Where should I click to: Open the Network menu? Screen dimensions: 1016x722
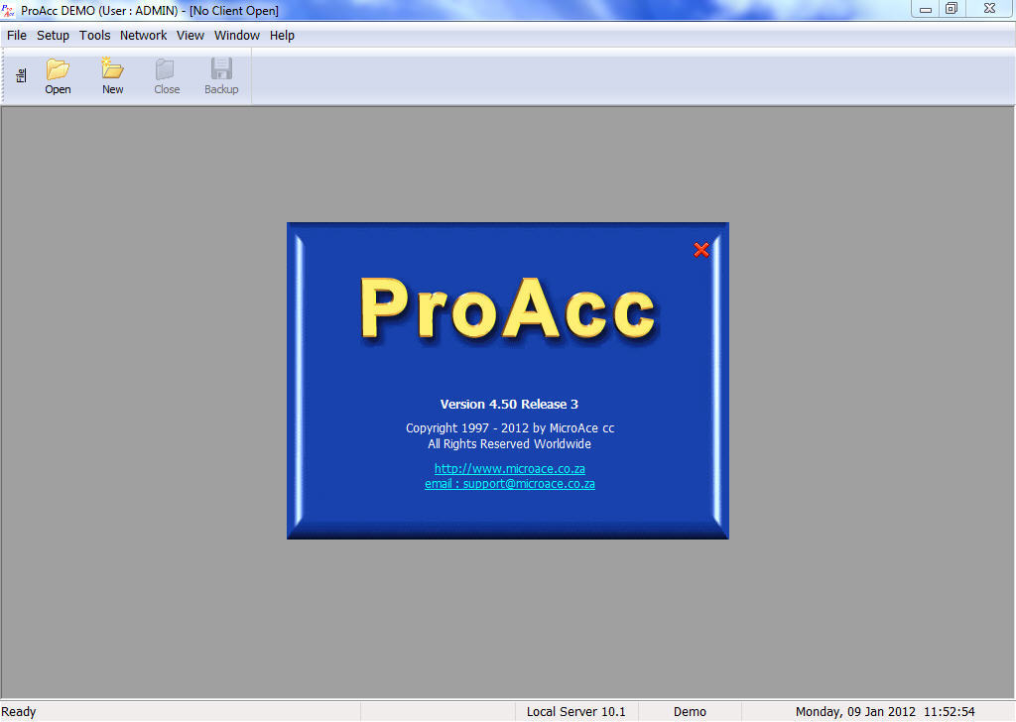pos(143,35)
